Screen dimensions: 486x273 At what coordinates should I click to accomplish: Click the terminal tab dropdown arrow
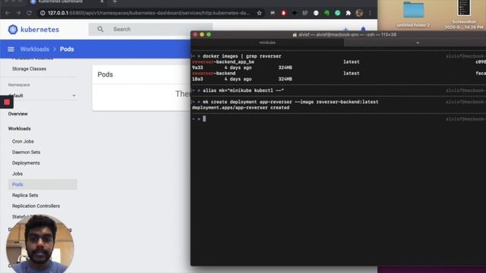pyautogui.click(x=418, y=42)
